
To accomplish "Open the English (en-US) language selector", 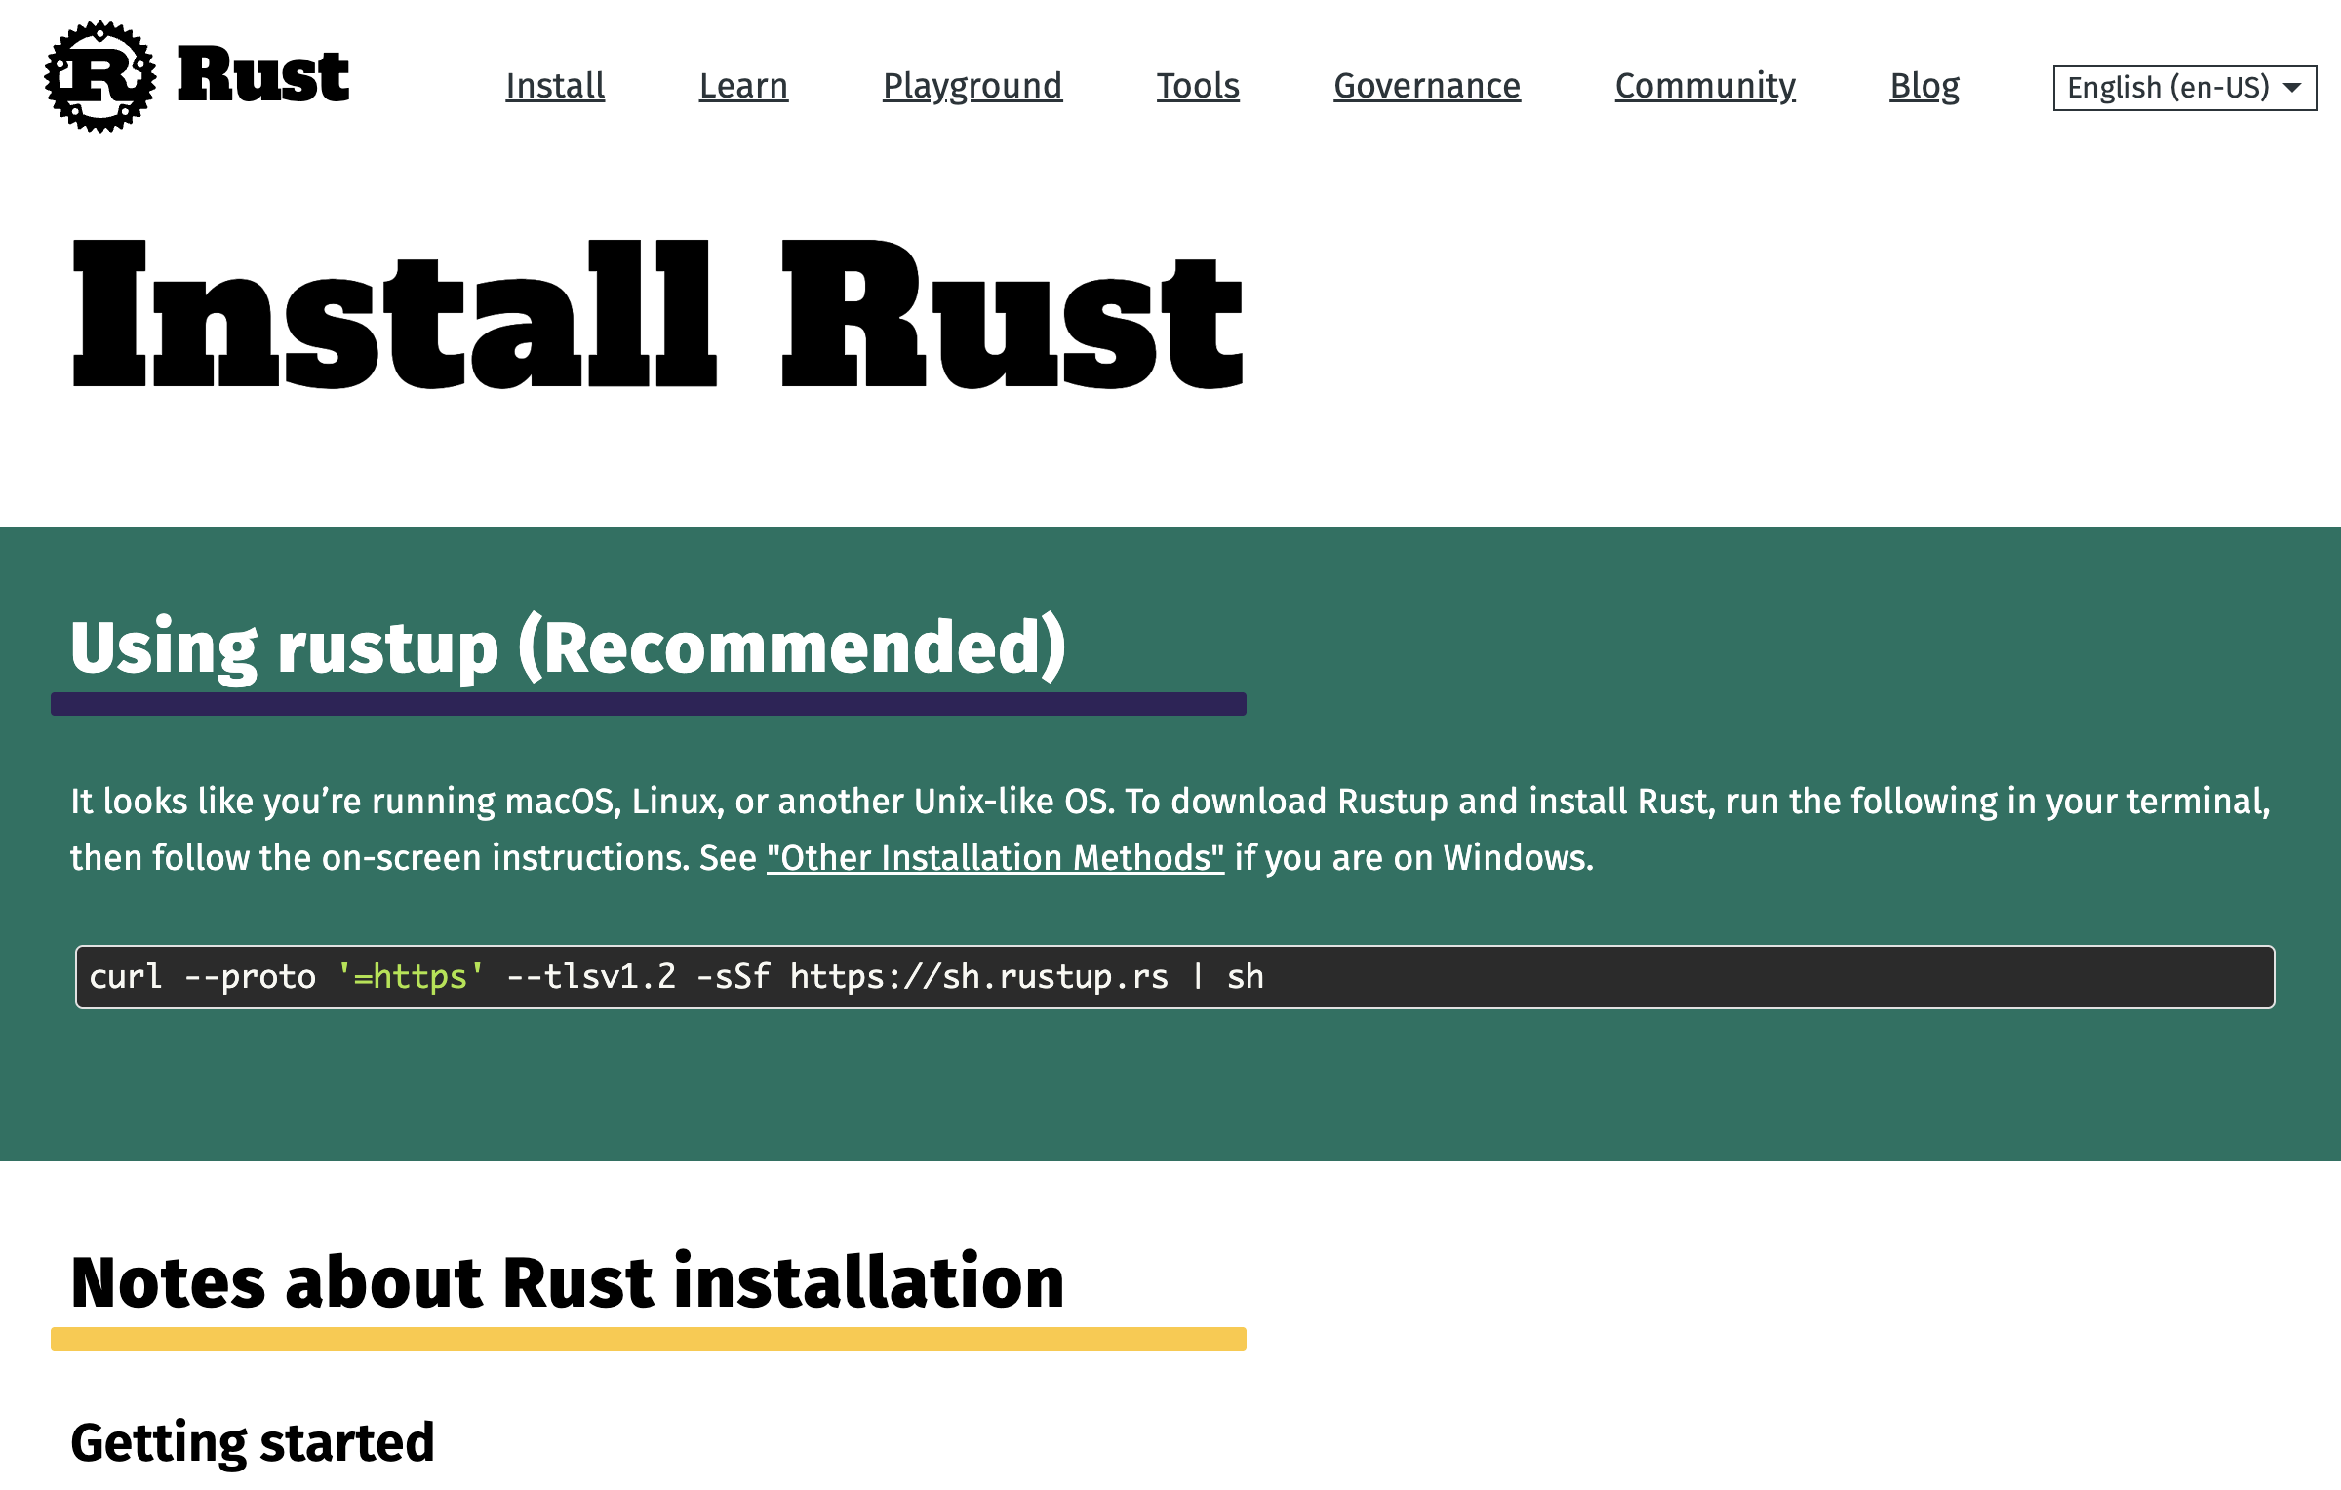I will 2167,88.
